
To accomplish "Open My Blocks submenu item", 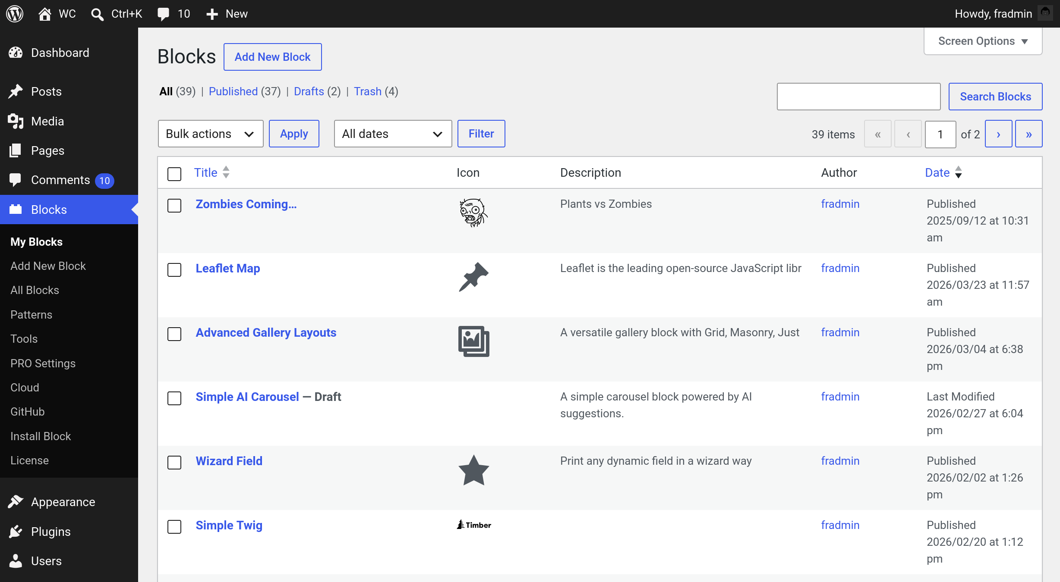I will tap(36, 242).
